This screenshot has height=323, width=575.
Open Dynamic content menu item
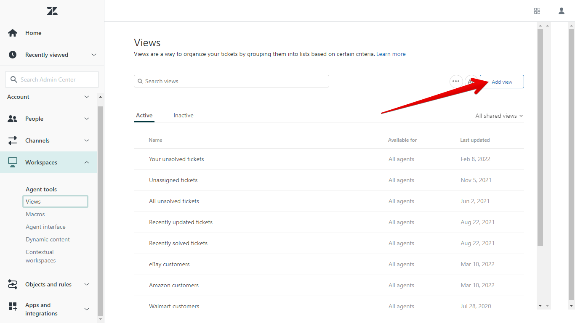pos(48,239)
